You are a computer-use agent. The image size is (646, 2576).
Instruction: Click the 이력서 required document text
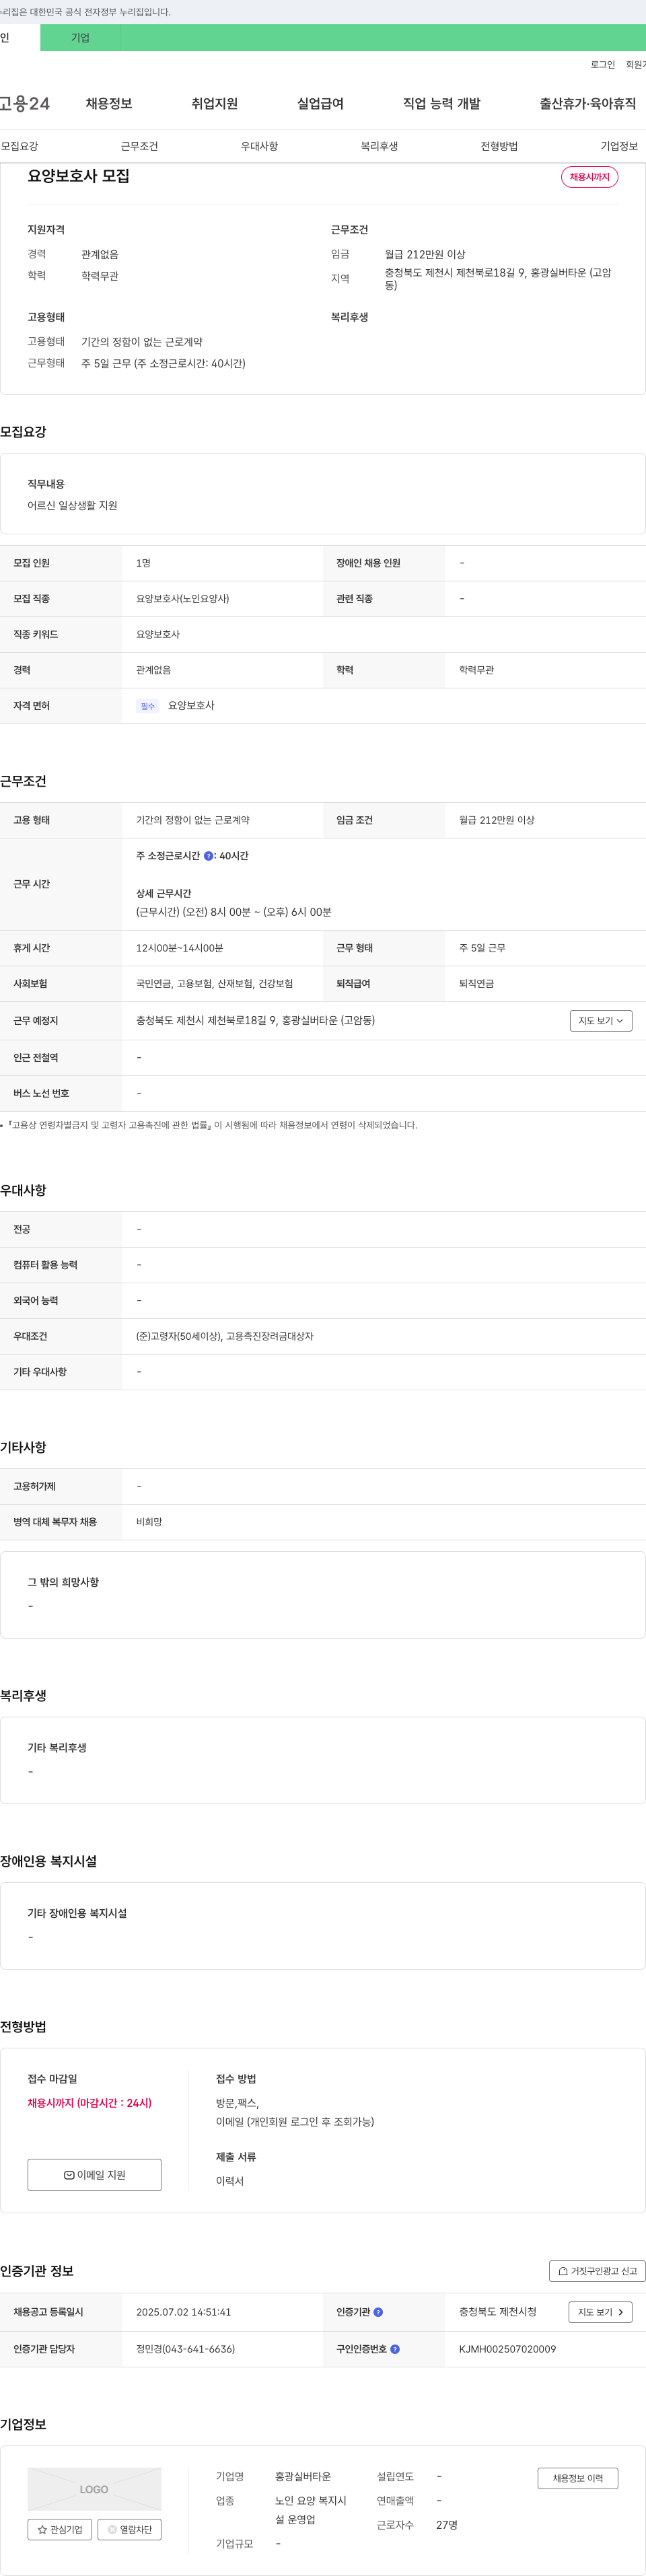[x=230, y=2181]
